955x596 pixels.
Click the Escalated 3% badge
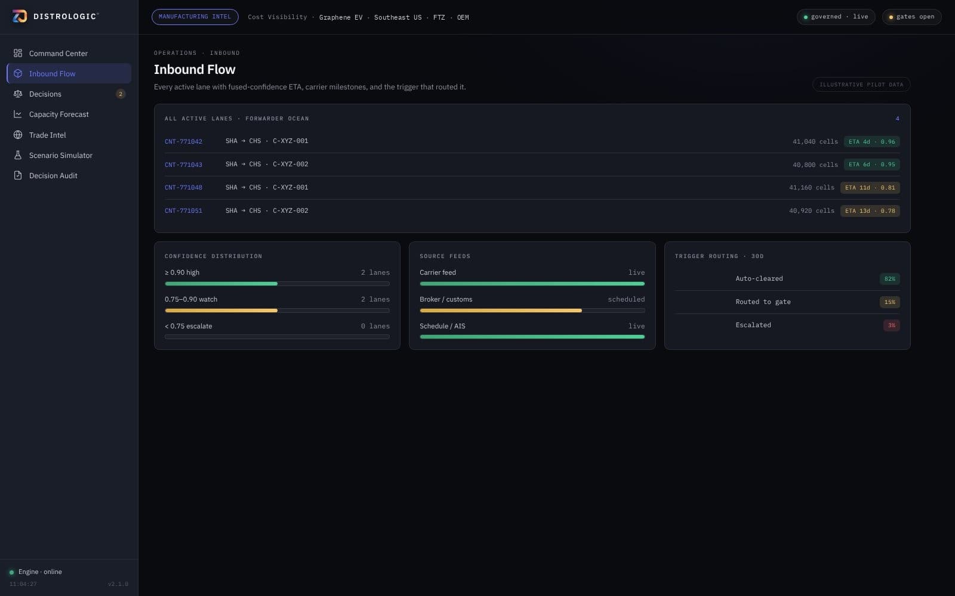point(891,325)
